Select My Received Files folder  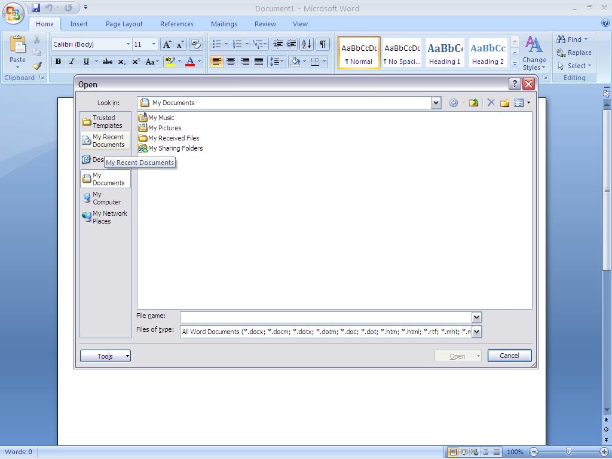169,138
